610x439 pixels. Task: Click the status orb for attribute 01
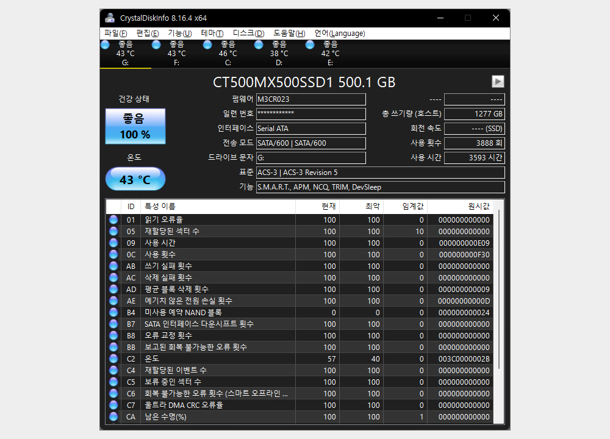[x=113, y=220]
